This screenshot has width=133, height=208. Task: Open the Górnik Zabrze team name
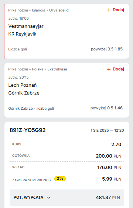24,93
